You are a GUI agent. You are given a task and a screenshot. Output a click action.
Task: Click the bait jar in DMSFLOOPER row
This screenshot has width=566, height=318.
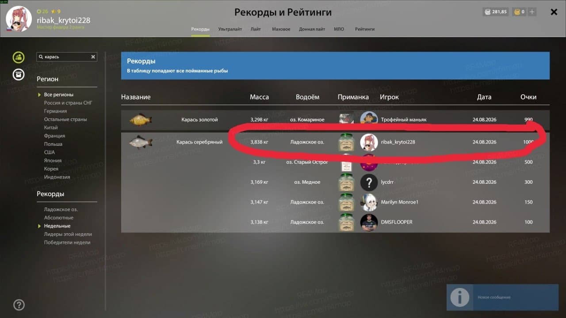tap(347, 222)
